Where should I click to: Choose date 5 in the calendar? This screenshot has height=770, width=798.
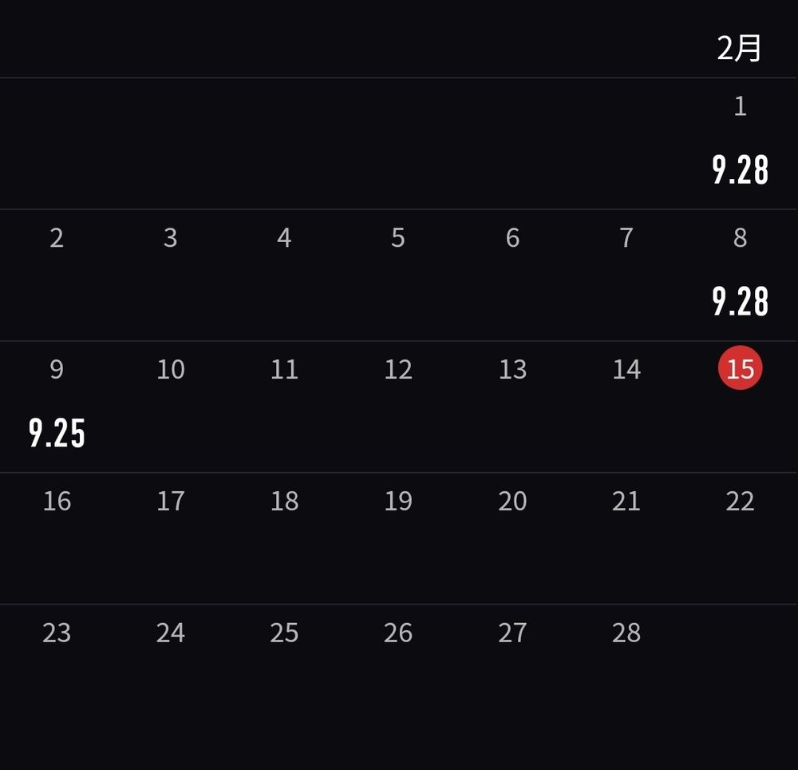pyautogui.click(x=398, y=238)
